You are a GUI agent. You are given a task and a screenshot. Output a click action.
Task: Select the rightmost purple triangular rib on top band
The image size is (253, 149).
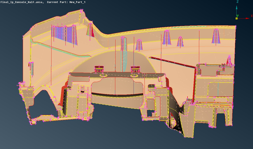(216, 36)
